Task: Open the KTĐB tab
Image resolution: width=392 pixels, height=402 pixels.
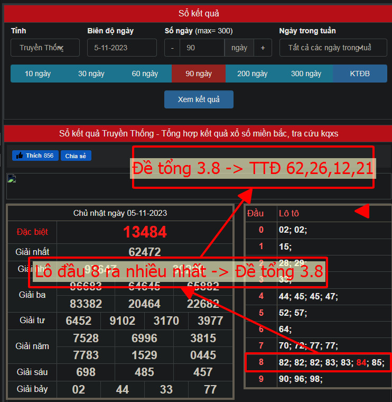Action: [x=360, y=74]
